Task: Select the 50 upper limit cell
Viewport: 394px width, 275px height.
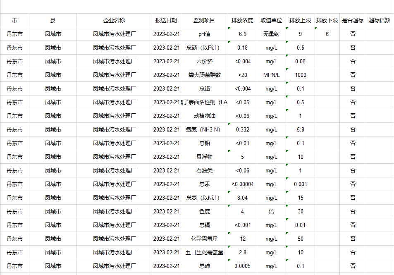Action: pos(300,239)
